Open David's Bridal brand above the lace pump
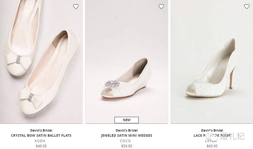The image size is (253, 149). click(x=212, y=131)
